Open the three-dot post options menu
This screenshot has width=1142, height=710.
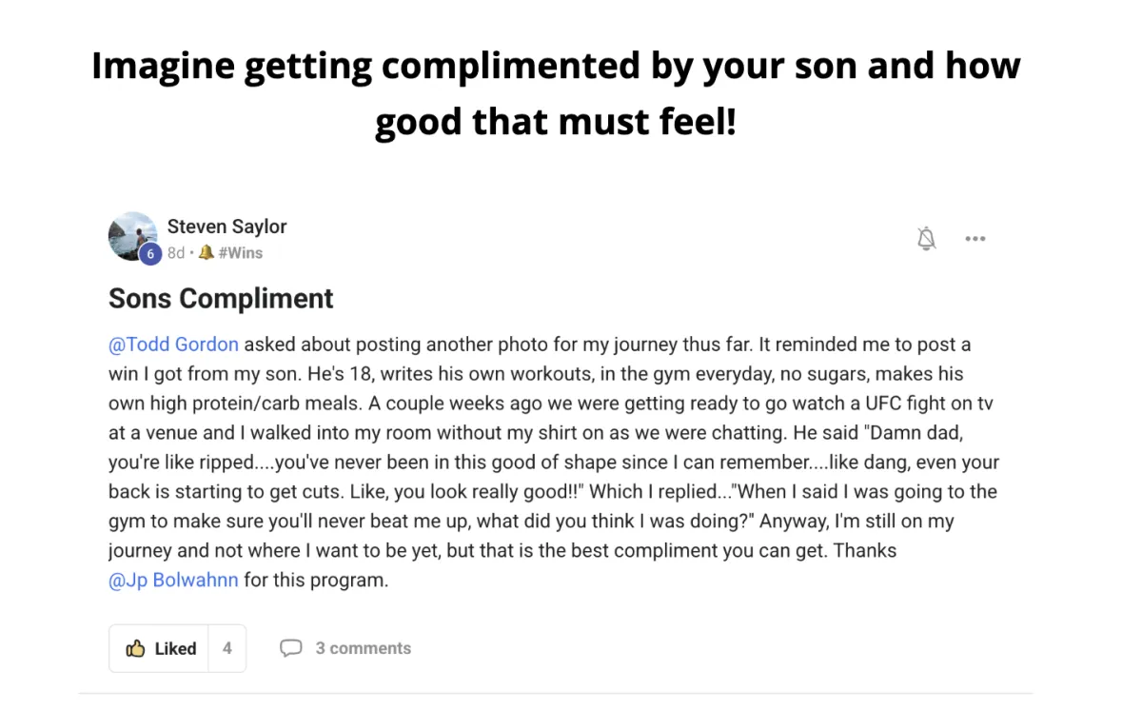point(975,239)
